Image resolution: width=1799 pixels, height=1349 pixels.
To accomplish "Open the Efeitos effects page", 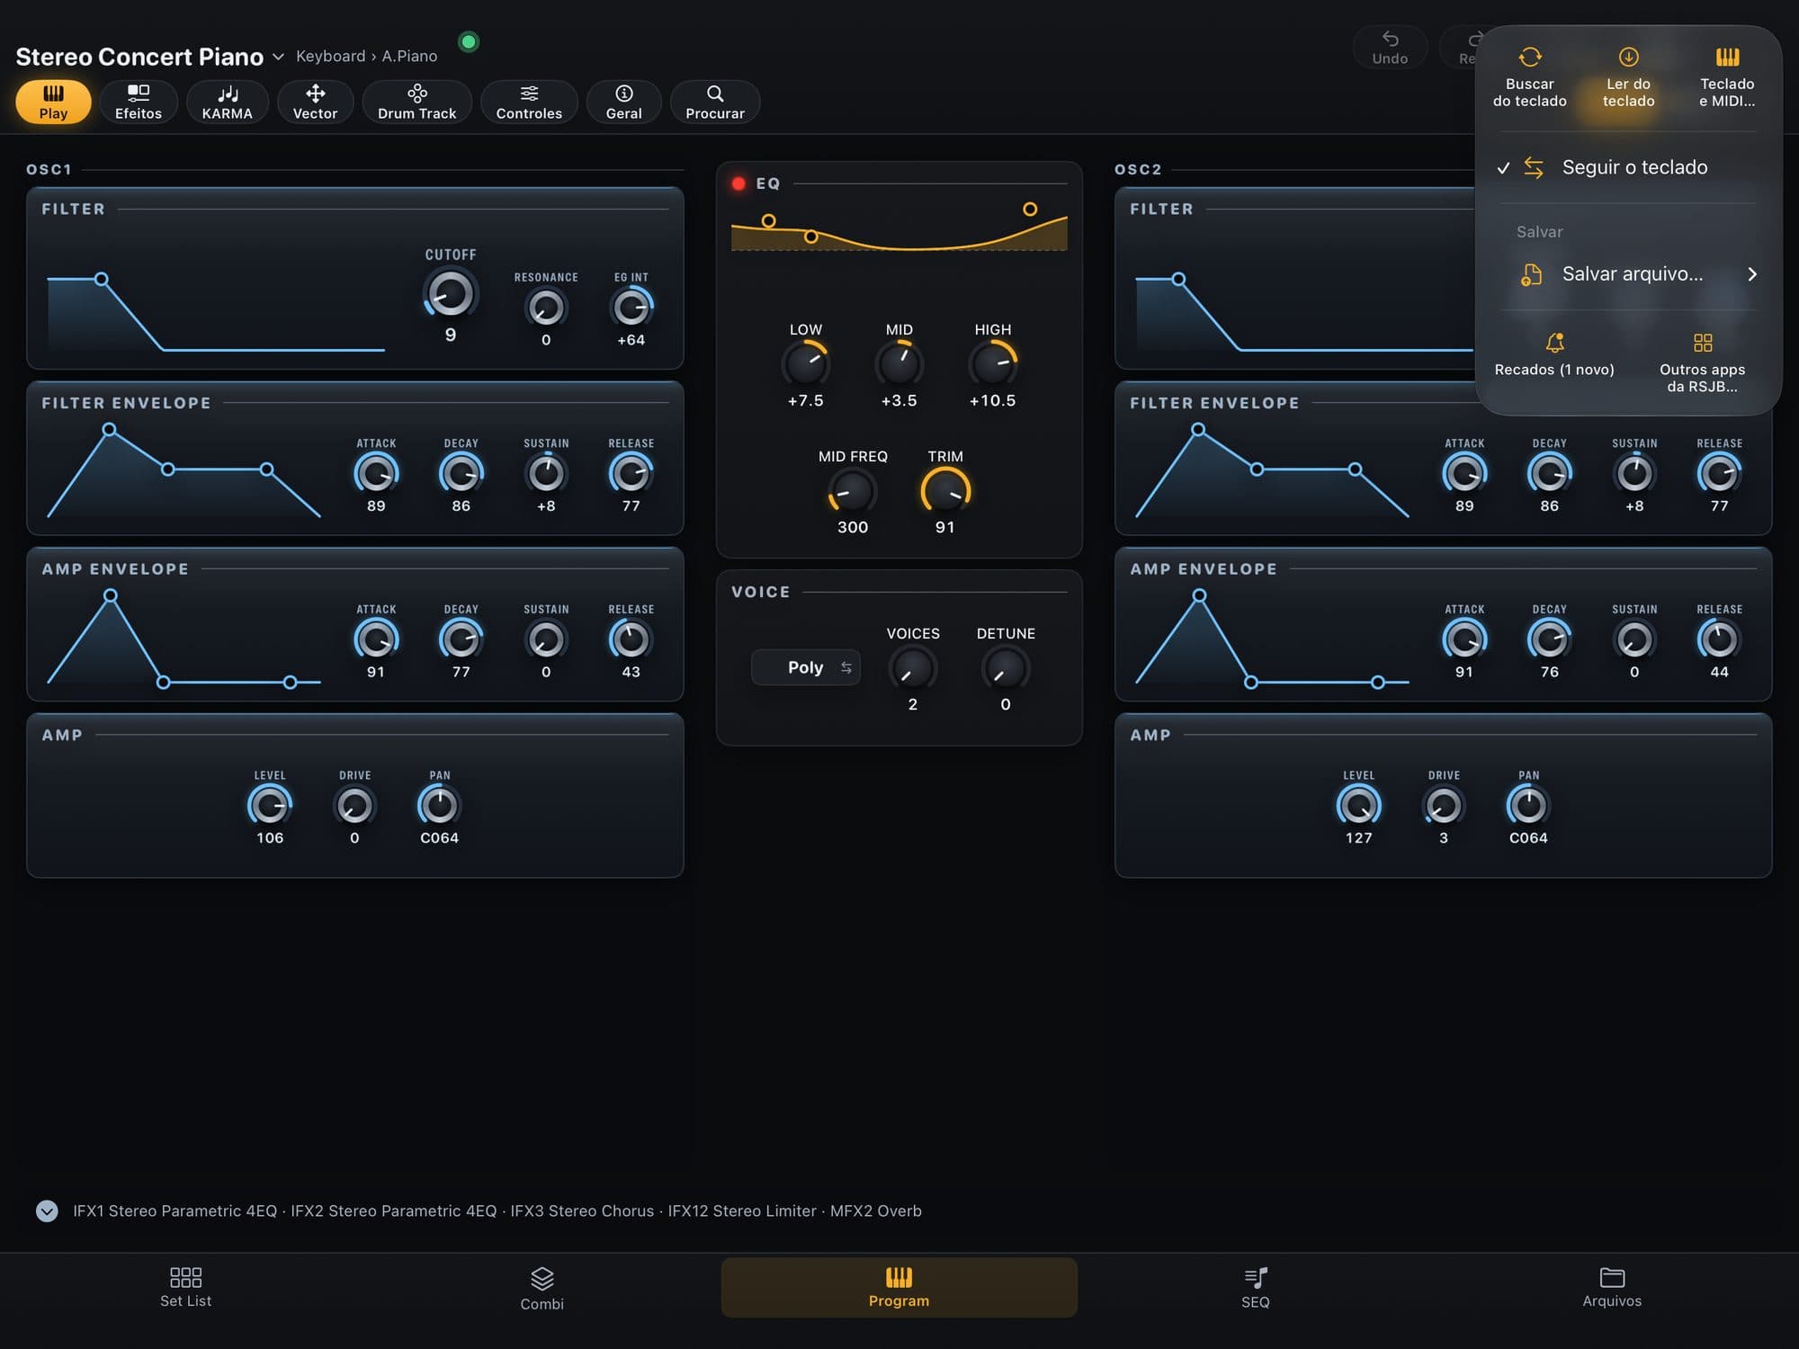I will coord(139,102).
